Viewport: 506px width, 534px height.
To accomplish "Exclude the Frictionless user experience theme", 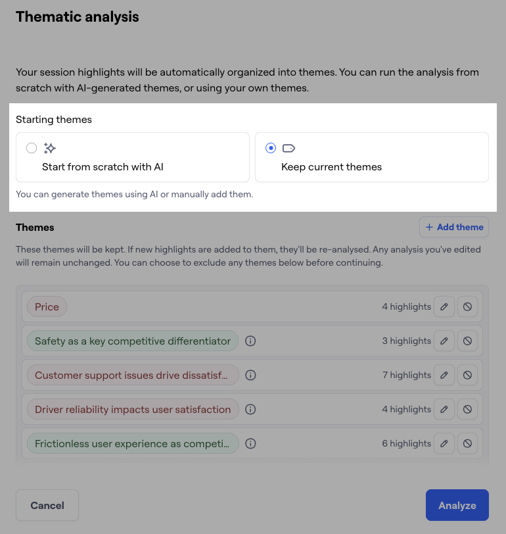I will tap(467, 443).
